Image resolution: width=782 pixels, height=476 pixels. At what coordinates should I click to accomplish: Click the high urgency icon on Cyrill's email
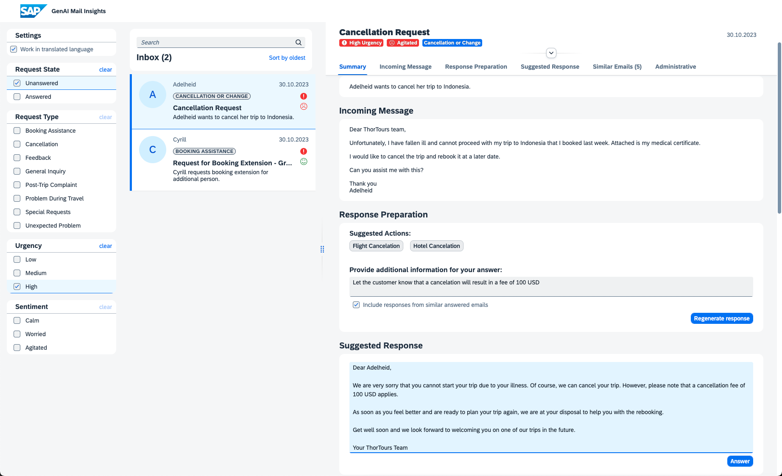pos(304,151)
